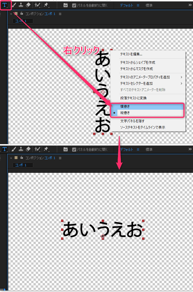
Task: Select 段落テキストに変換 from the context menu
Action: click(x=133, y=98)
